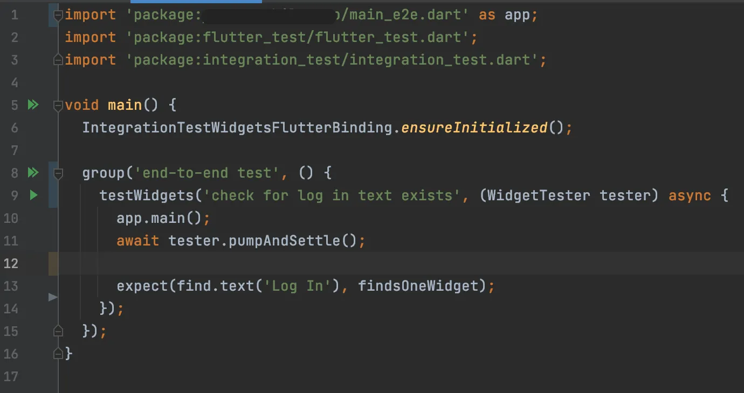Click the 'Log In' string literal
The height and width of the screenshot is (393, 744).
click(297, 286)
